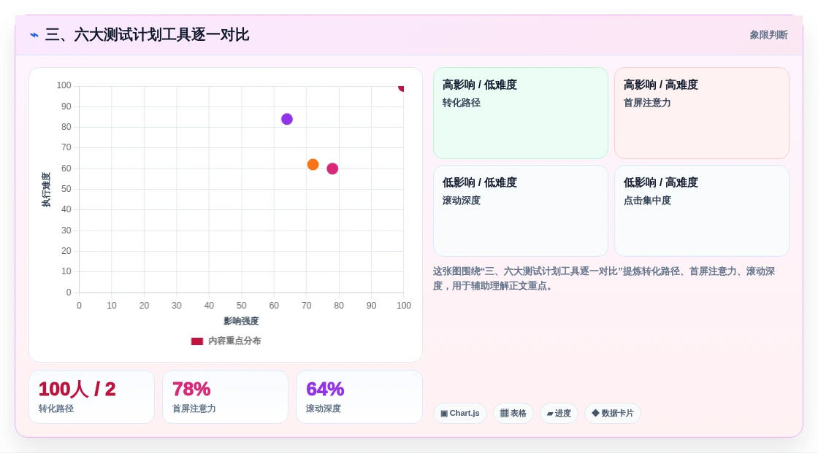This screenshot has width=818, height=453.
Task: Select the crimson point at the chart corner
Action: [x=401, y=88]
